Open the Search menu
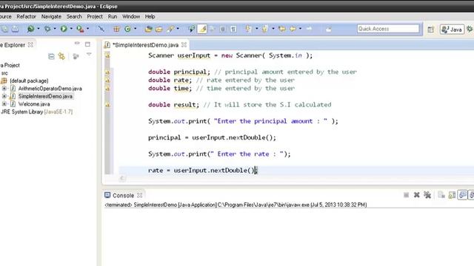 74,16
